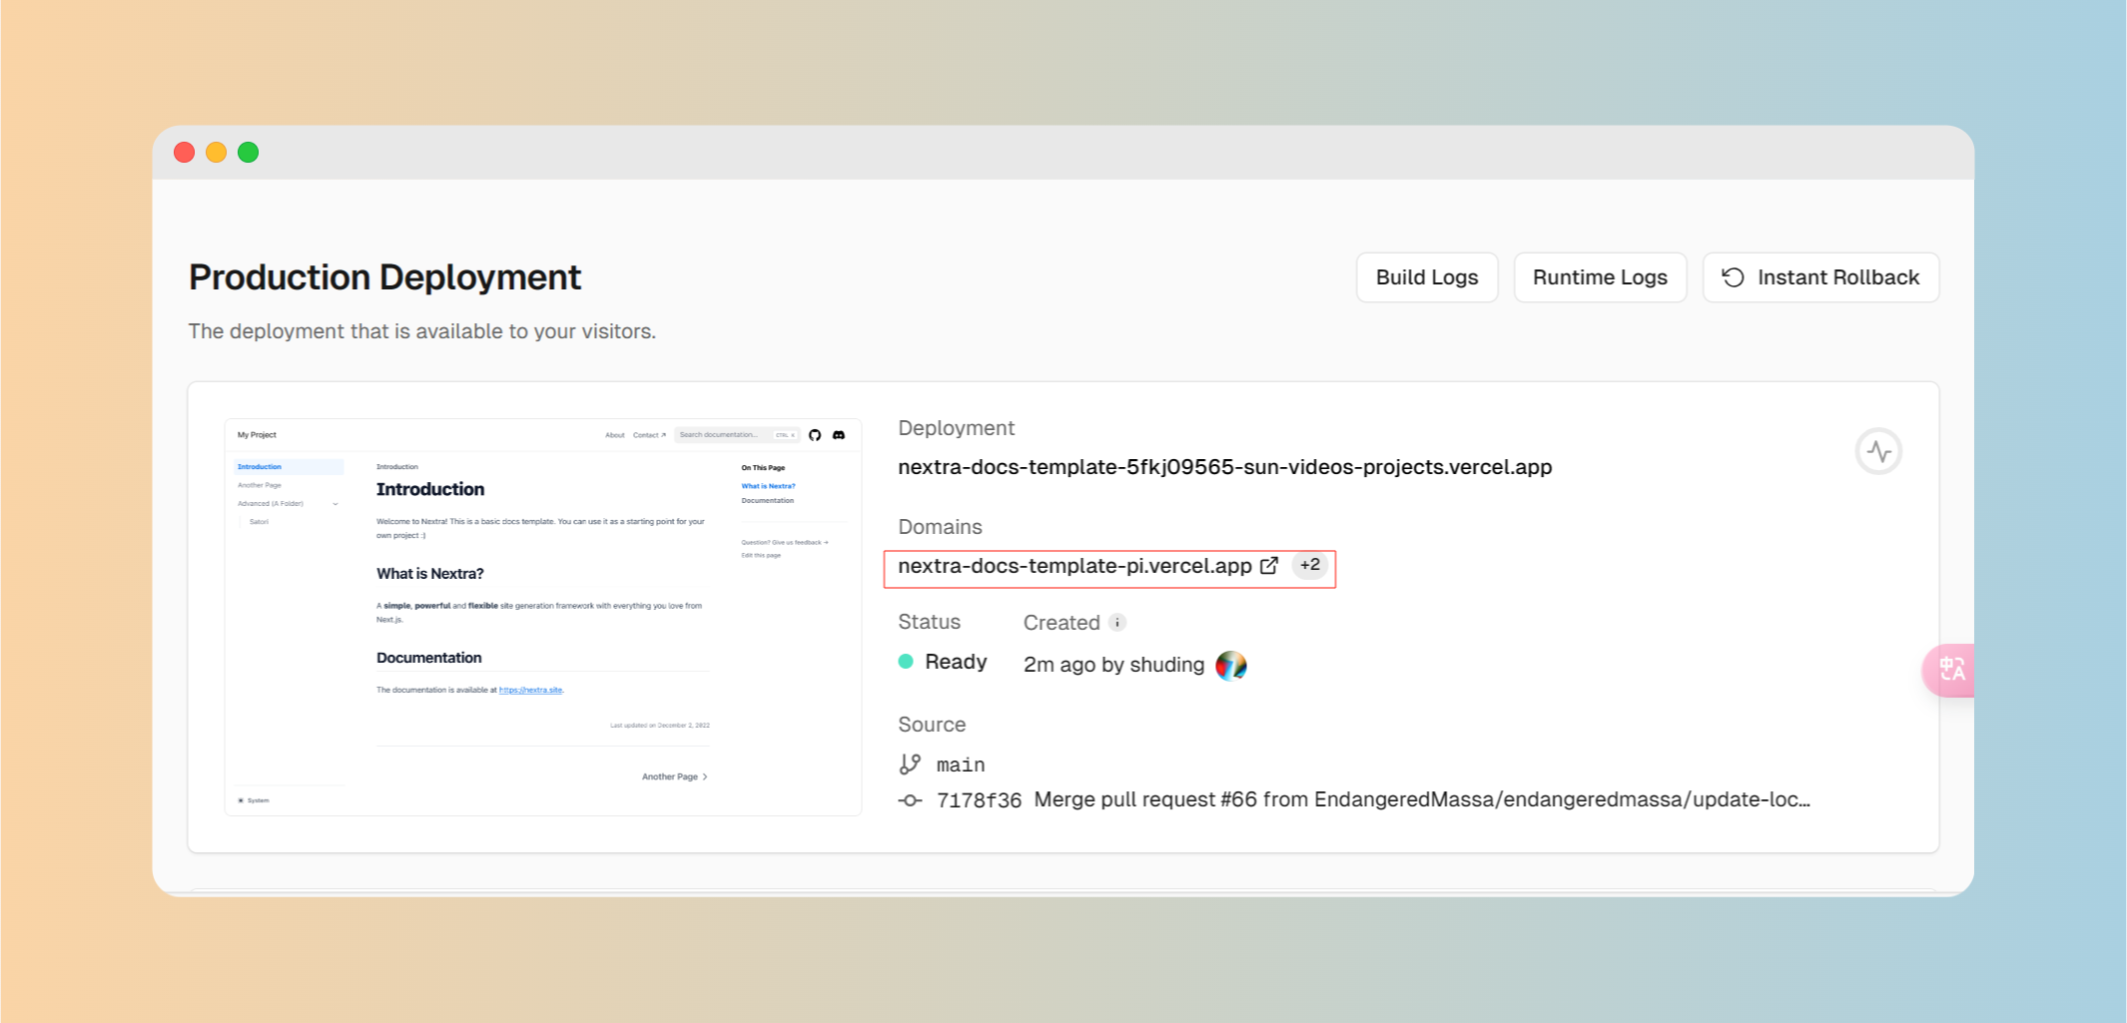Viewport: 2127px width, 1023px height.
Task: Click the shuding avatar image
Action: coord(1231,665)
